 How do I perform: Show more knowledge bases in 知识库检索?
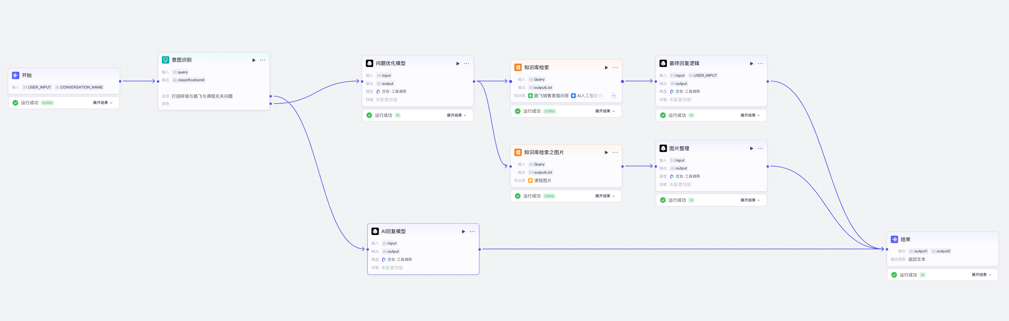tap(614, 96)
